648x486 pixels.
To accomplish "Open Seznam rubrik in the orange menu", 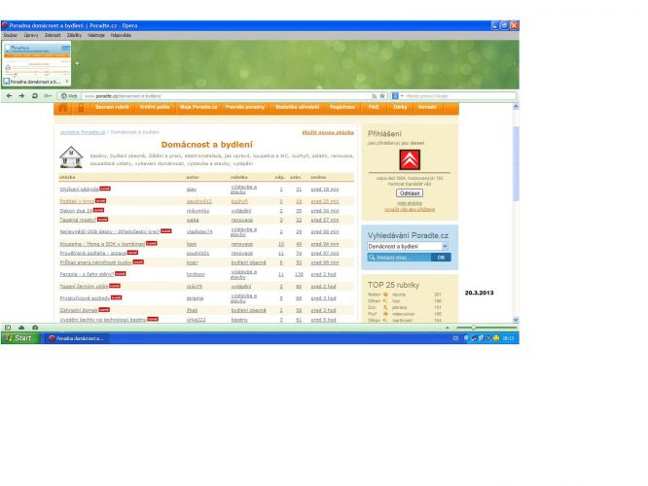I will [112, 107].
